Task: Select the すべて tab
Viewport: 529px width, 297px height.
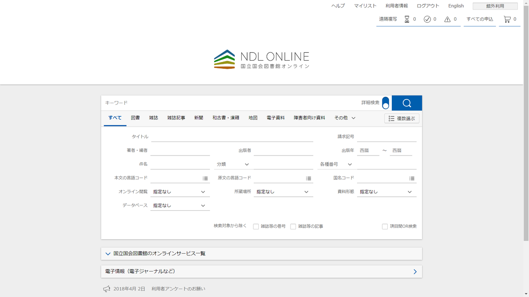Action: coord(115,118)
